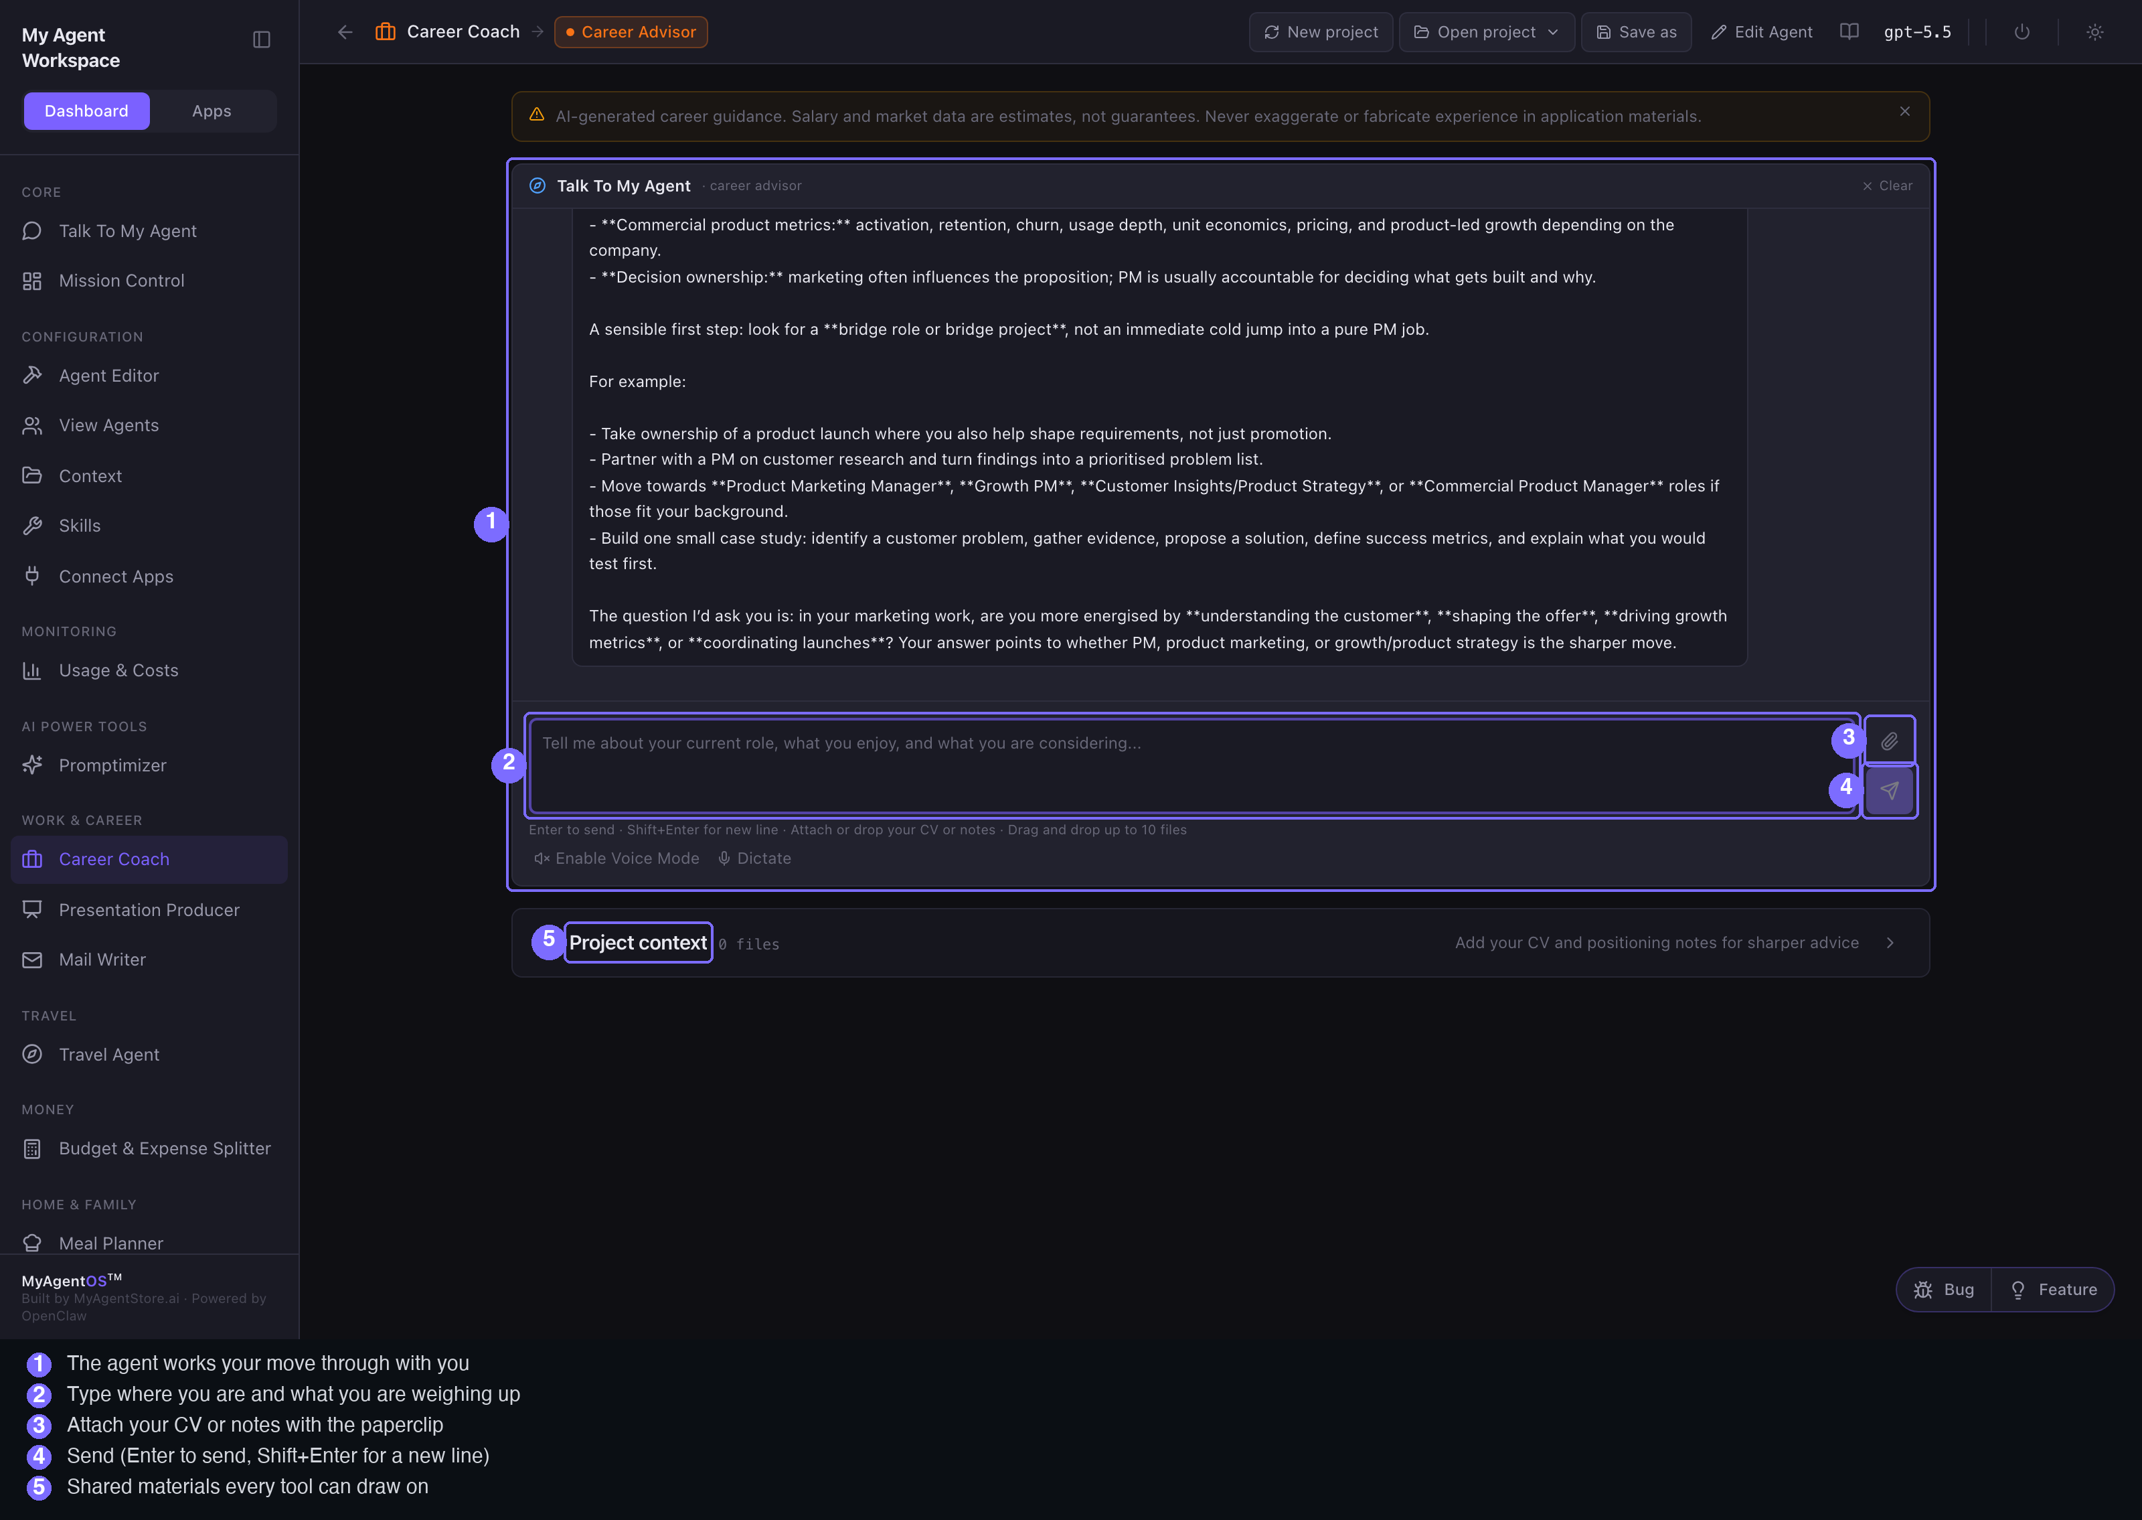
Task: Open Usage & Costs
Action: click(150, 670)
